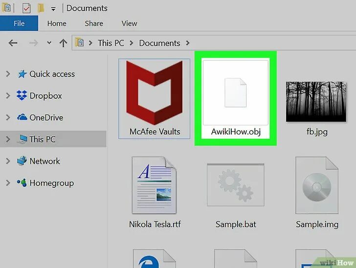
Task: Select the AwikiHow.obj blank file icon
Action: [x=235, y=92]
